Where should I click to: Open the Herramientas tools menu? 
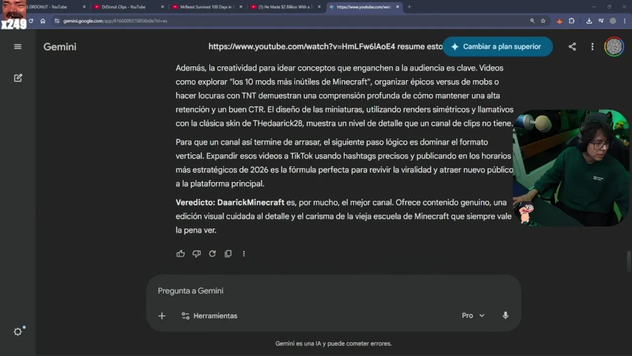pos(209,315)
